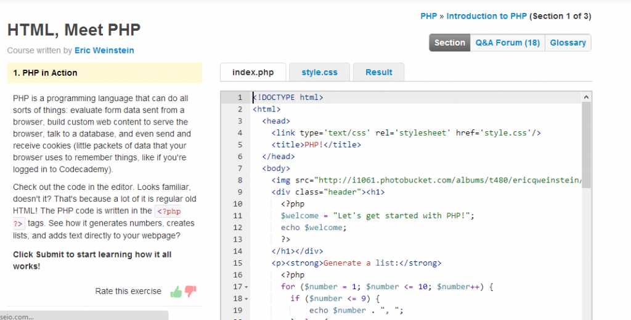631x320 pixels.
Task: Click 'Generate a list:' line 15
Action: point(356,263)
